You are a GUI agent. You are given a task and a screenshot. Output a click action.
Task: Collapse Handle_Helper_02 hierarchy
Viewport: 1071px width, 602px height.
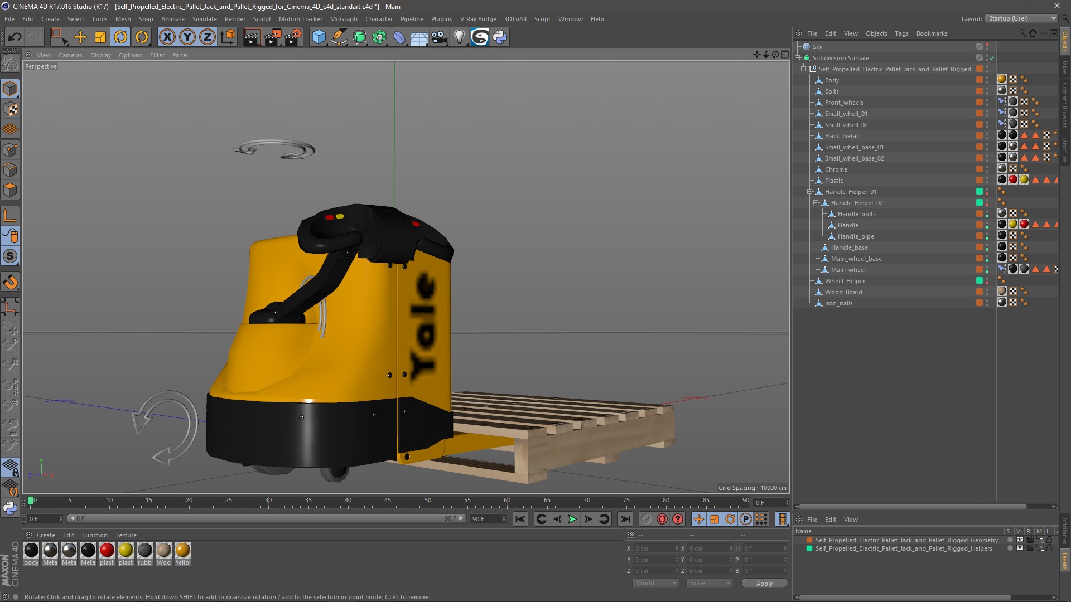click(x=816, y=203)
